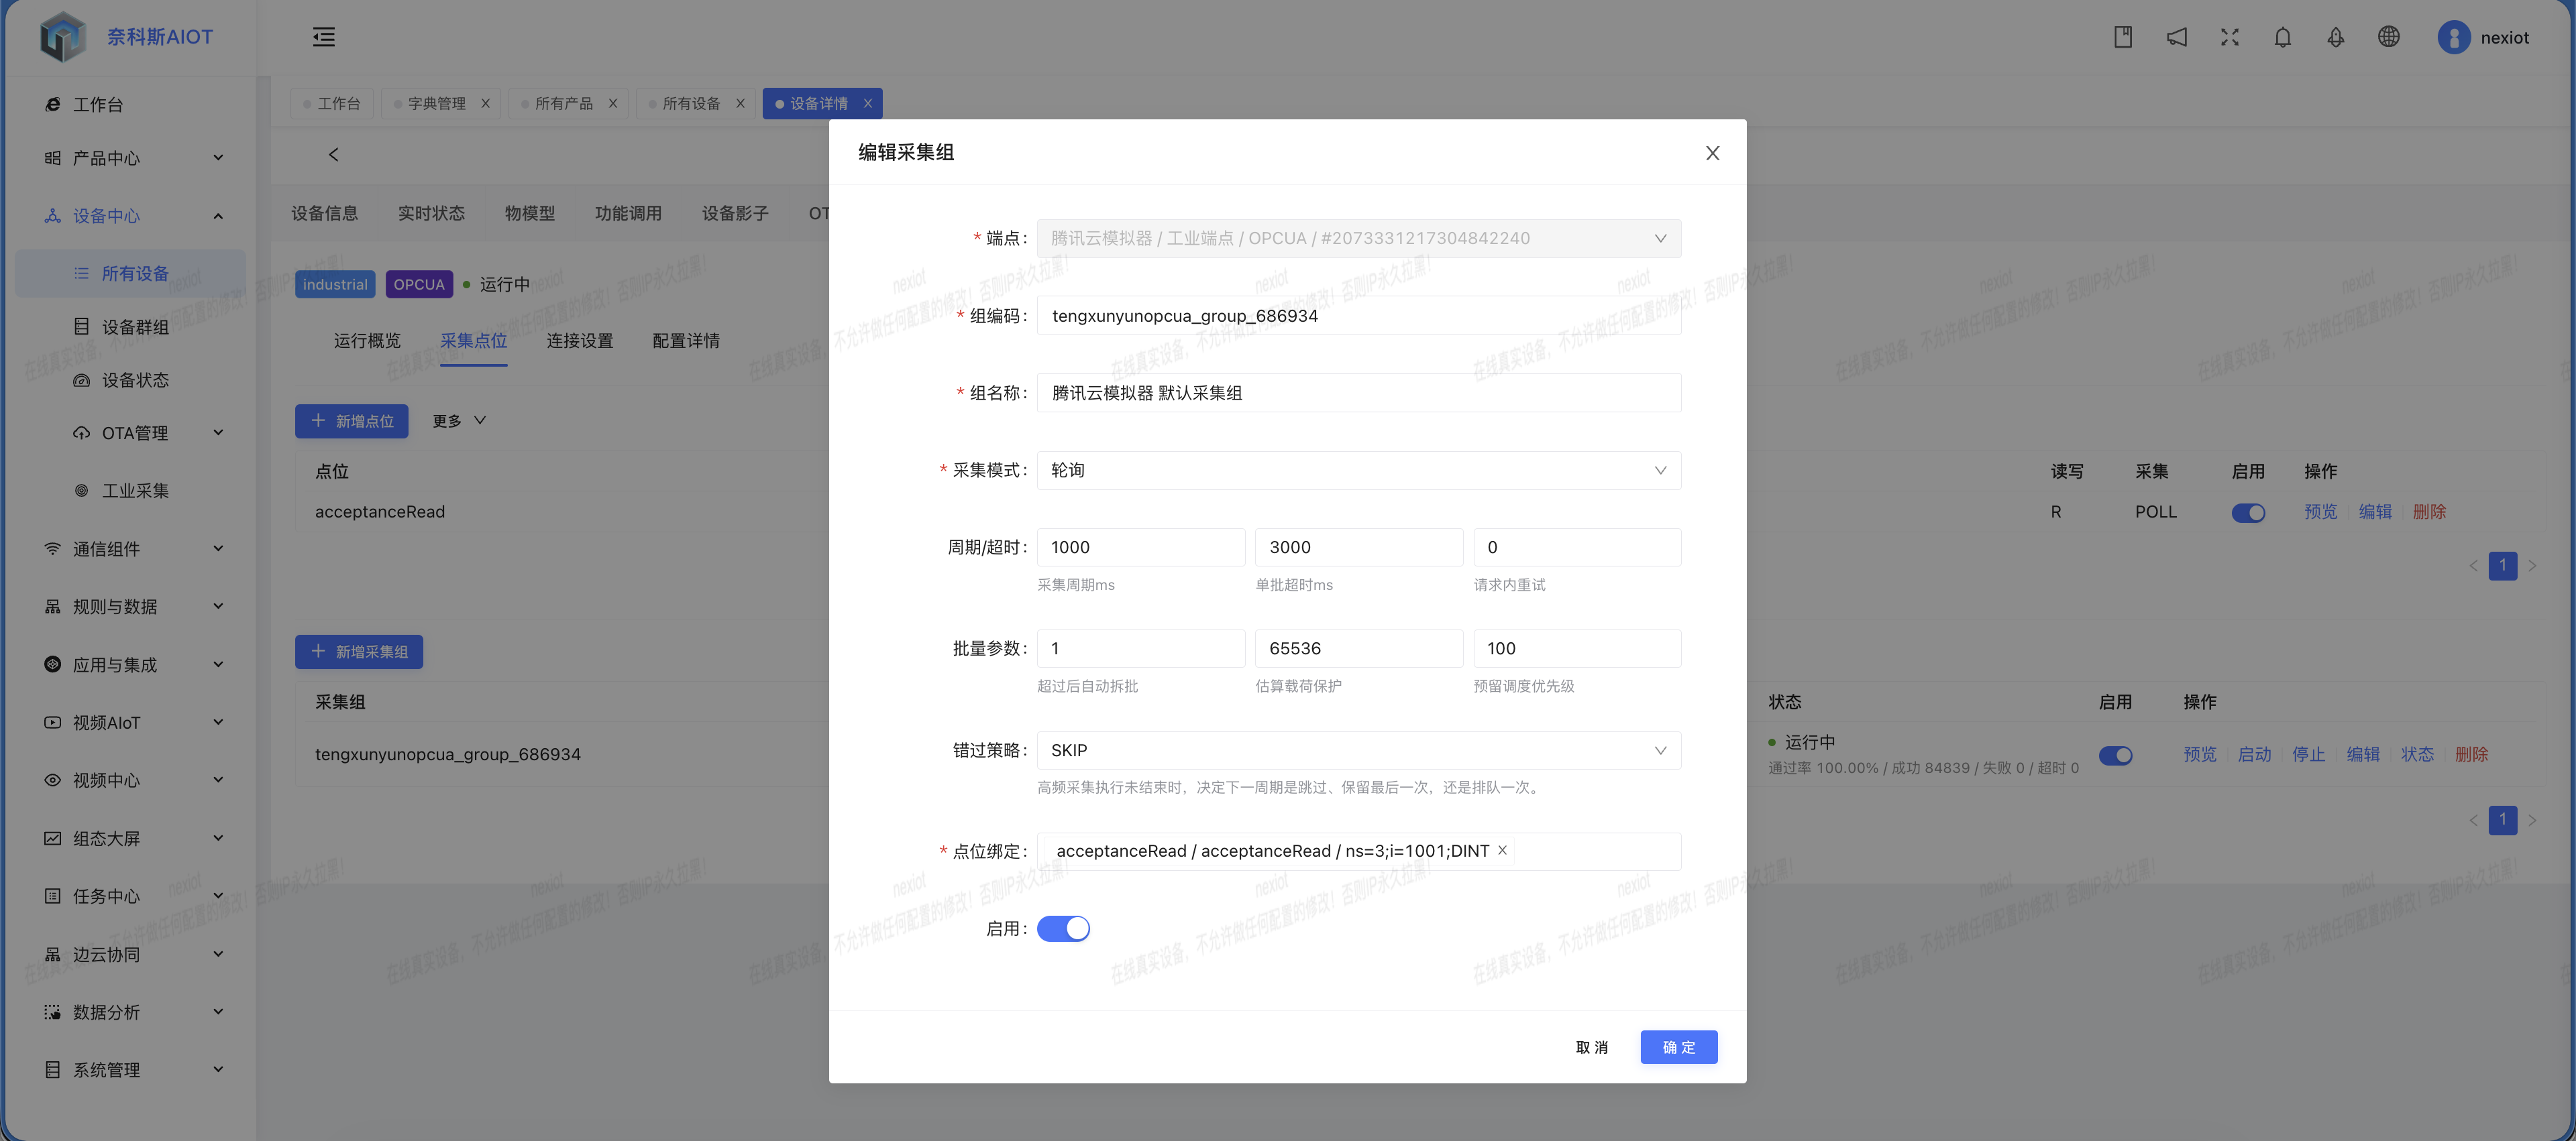Viewport: 2576px width, 1141px height.
Task: Click 停止 link for collection group
Action: tap(2308, 756)
